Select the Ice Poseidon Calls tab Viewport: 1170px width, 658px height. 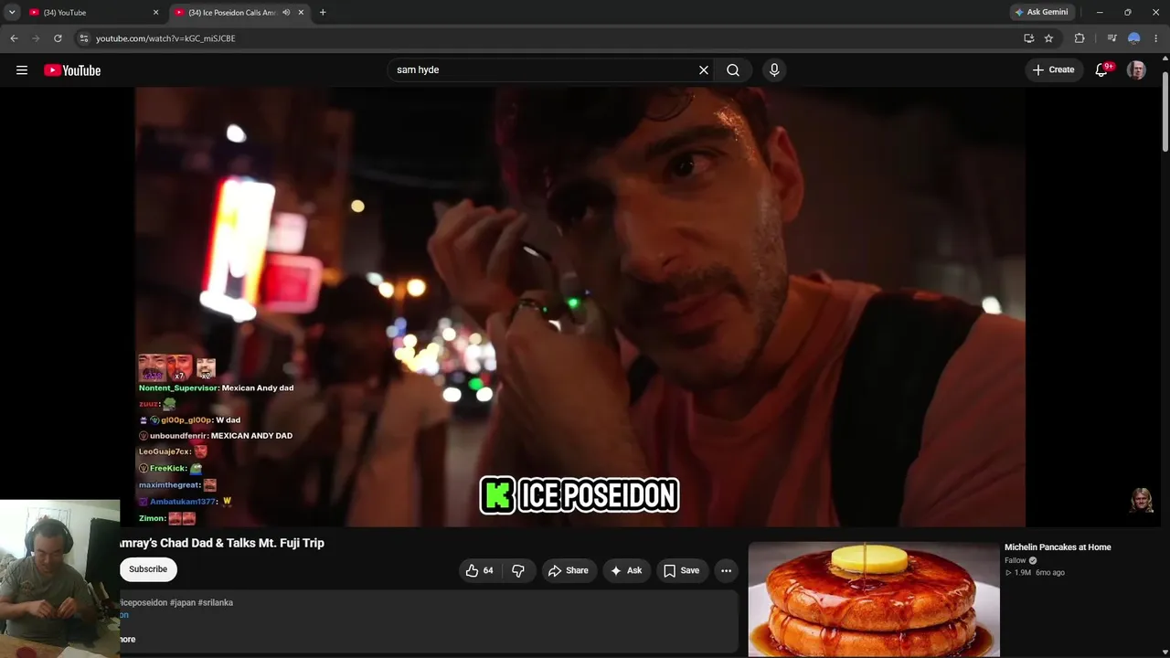[x=238, y=13]
